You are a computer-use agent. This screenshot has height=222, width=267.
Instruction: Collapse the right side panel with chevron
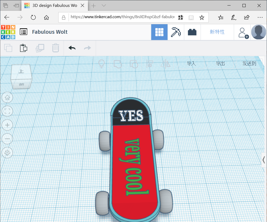click(x=264, y=160)
